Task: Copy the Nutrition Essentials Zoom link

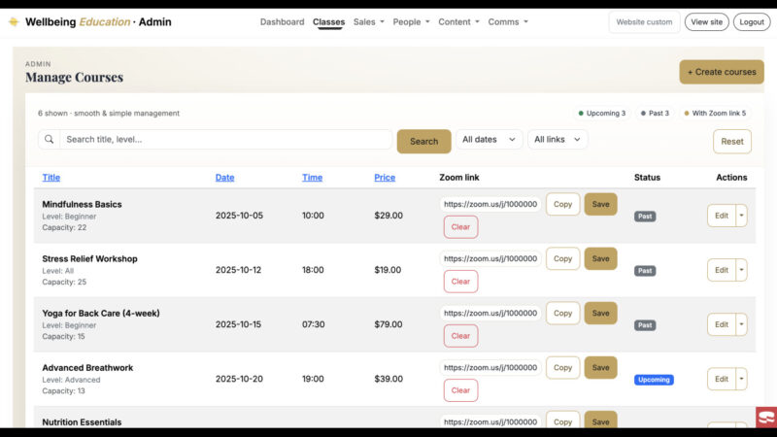Action: pyautogui.click(x=562, y=420)
